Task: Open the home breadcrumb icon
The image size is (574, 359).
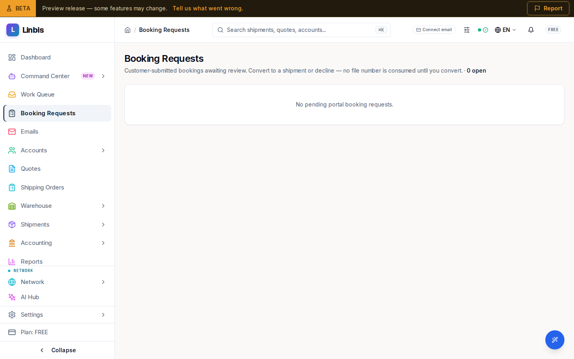Action: click(x=128, y=30)
